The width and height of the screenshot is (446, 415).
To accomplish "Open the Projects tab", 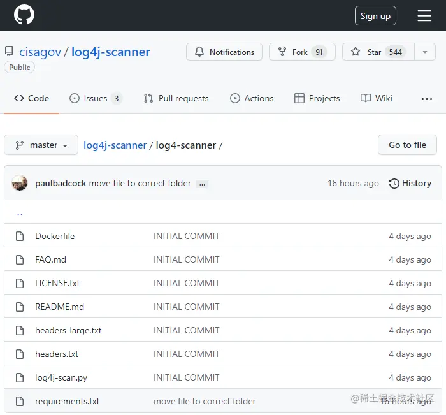I will (317, 98).
